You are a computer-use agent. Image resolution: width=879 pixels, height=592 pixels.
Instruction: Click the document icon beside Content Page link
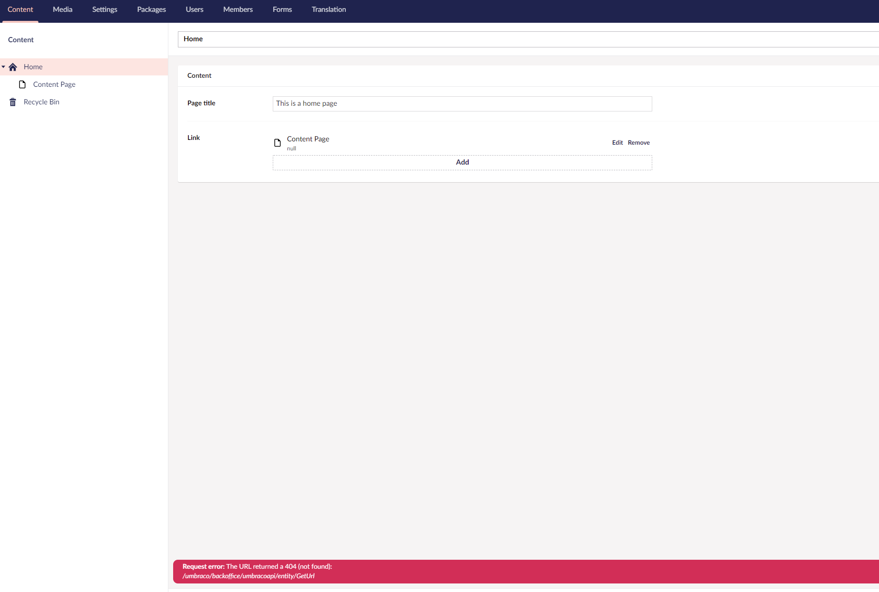[278, 142]
